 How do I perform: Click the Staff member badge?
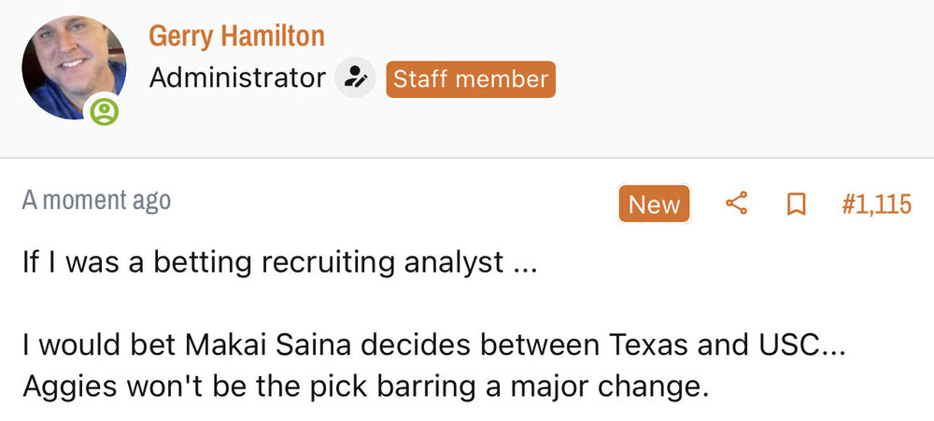[470, 78]
